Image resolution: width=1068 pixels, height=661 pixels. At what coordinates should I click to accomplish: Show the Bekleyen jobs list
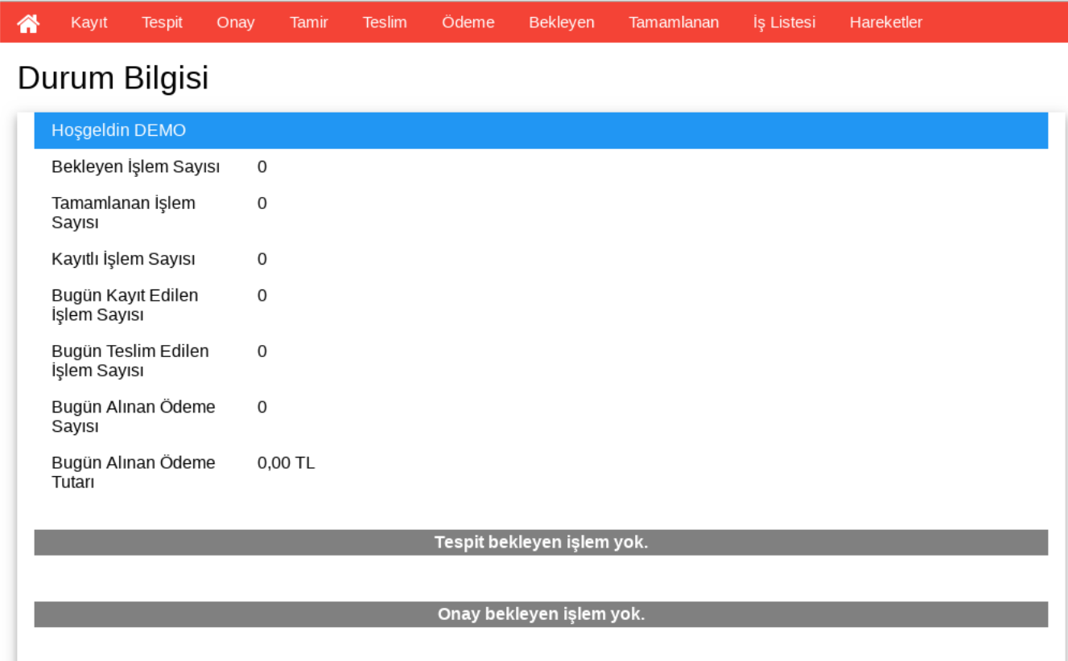(x=561, y=23)
